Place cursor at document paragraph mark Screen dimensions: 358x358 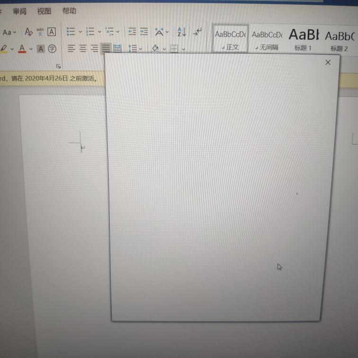[83, 148]
